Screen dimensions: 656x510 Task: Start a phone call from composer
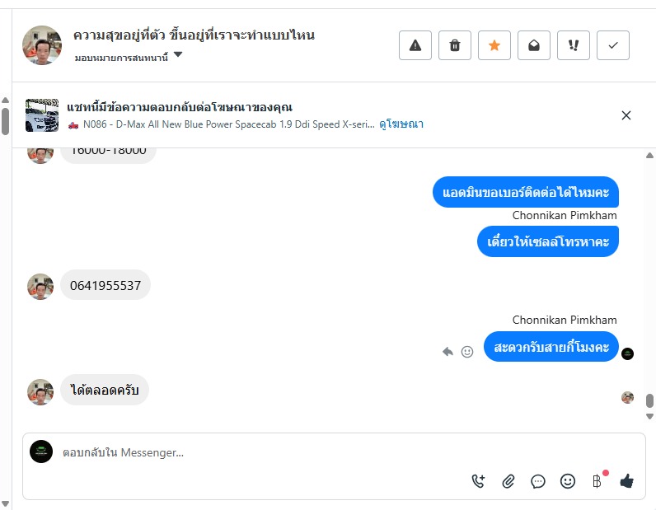[x=479, y=482]
